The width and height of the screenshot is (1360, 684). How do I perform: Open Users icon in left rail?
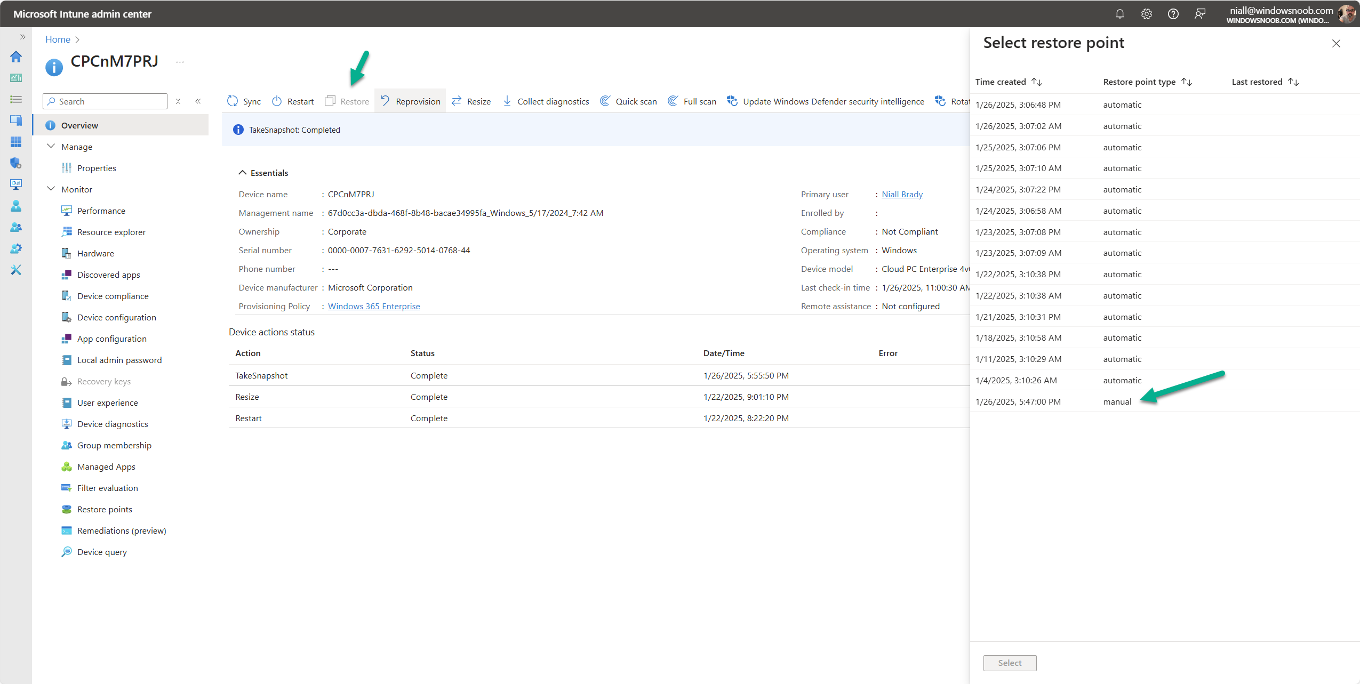tap(16, 206)
